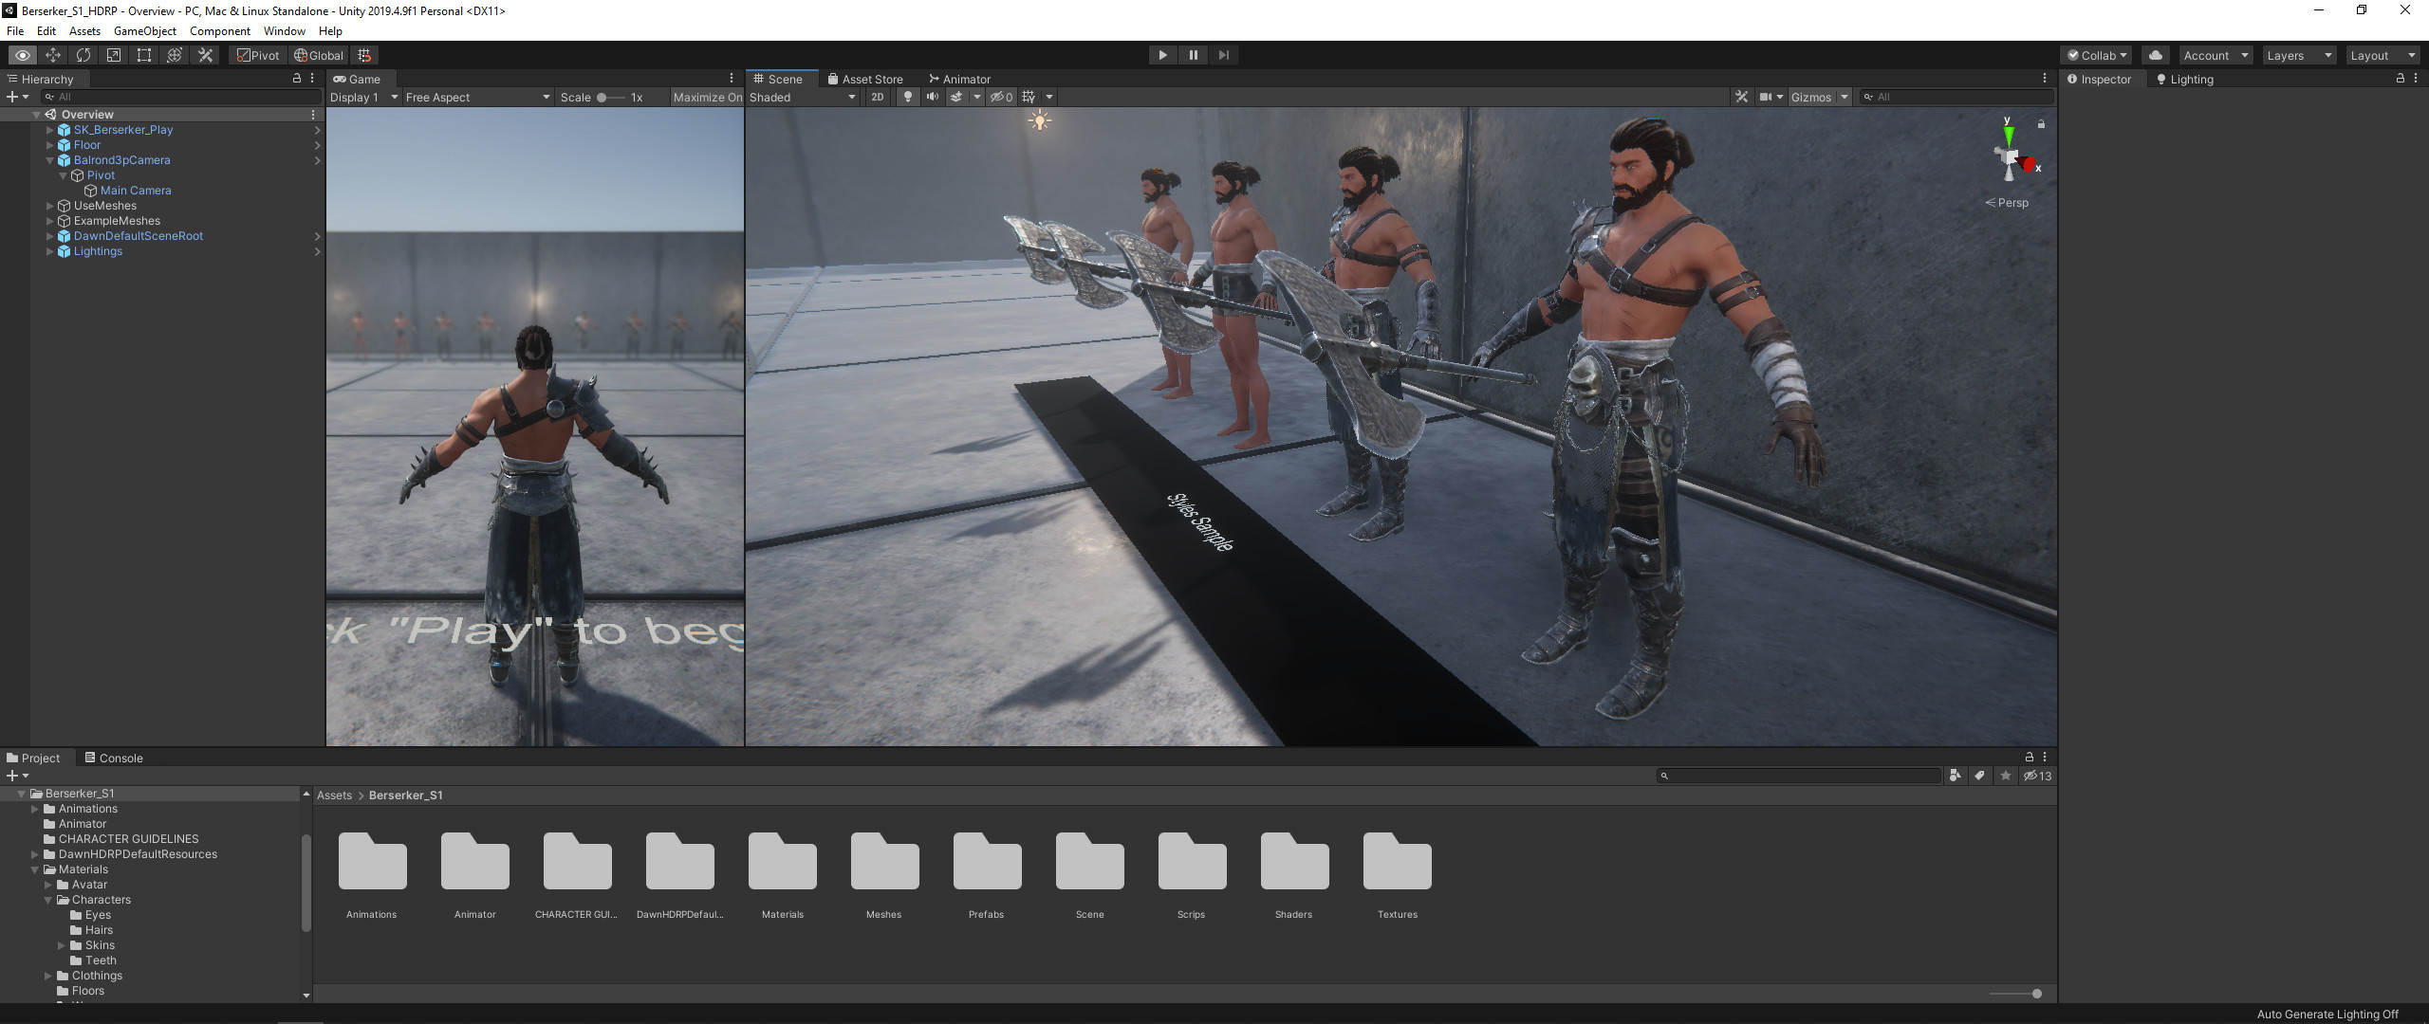
Task: Open Hierarchy panel options menu
Action: coord(312,79)
